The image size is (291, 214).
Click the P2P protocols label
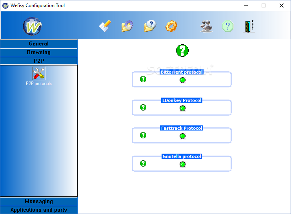click(x=38, y=83)
